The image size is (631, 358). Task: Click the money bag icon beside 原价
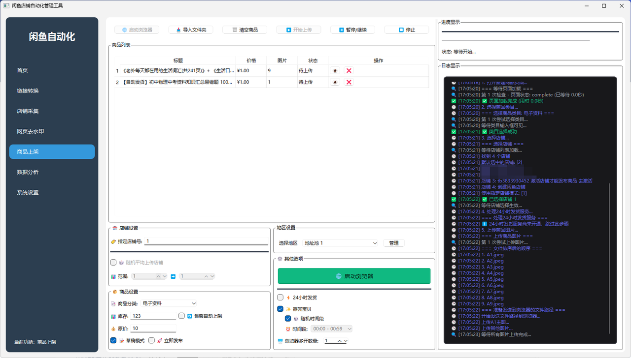click(x=113, y=328)
